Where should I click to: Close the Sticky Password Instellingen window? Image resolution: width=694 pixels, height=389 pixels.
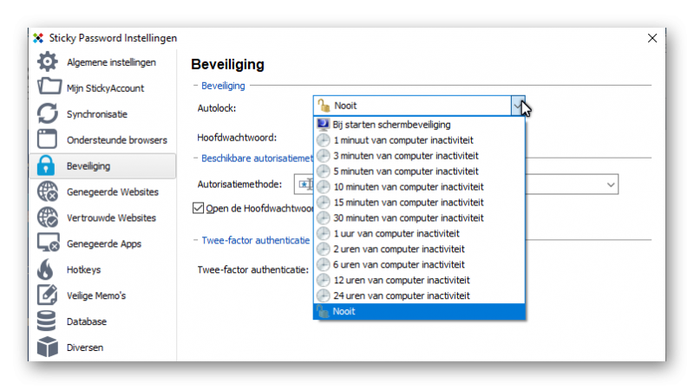coord(652,38)
